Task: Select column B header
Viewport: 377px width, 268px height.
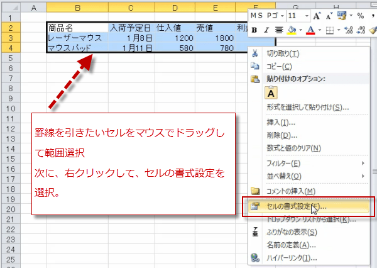Action: pos(77,8)
